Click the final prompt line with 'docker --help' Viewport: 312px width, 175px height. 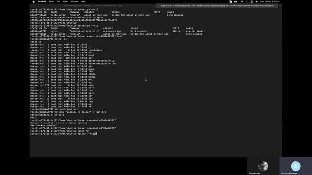[x=63, y=134]
